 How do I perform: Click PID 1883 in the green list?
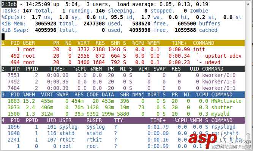click(x=14, y=101)
